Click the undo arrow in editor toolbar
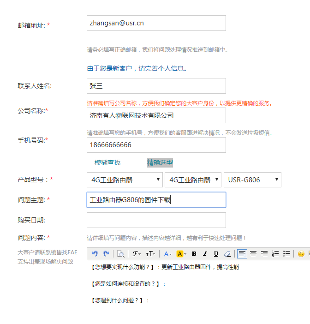 (95, 254)
